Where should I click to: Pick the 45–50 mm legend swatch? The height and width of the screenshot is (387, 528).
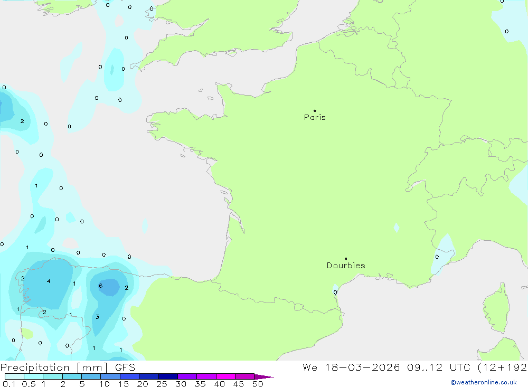(x=244, y=376)
